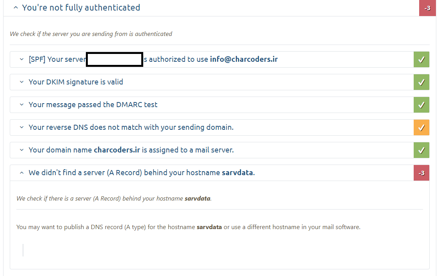
Task: Collapse the A Record hostname sarvdata row
Action: pos(22,173)
